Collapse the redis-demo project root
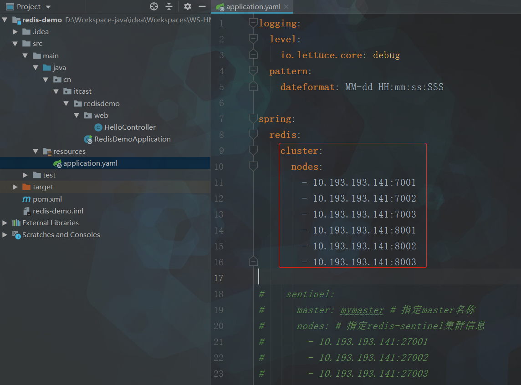521x385 pixels. point(5,20)
